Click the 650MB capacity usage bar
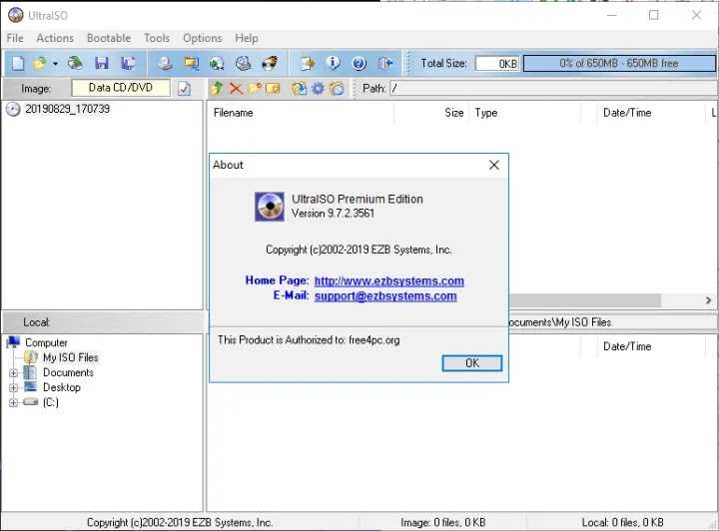This screenshot has height=531, width=719. pos(618,63)
